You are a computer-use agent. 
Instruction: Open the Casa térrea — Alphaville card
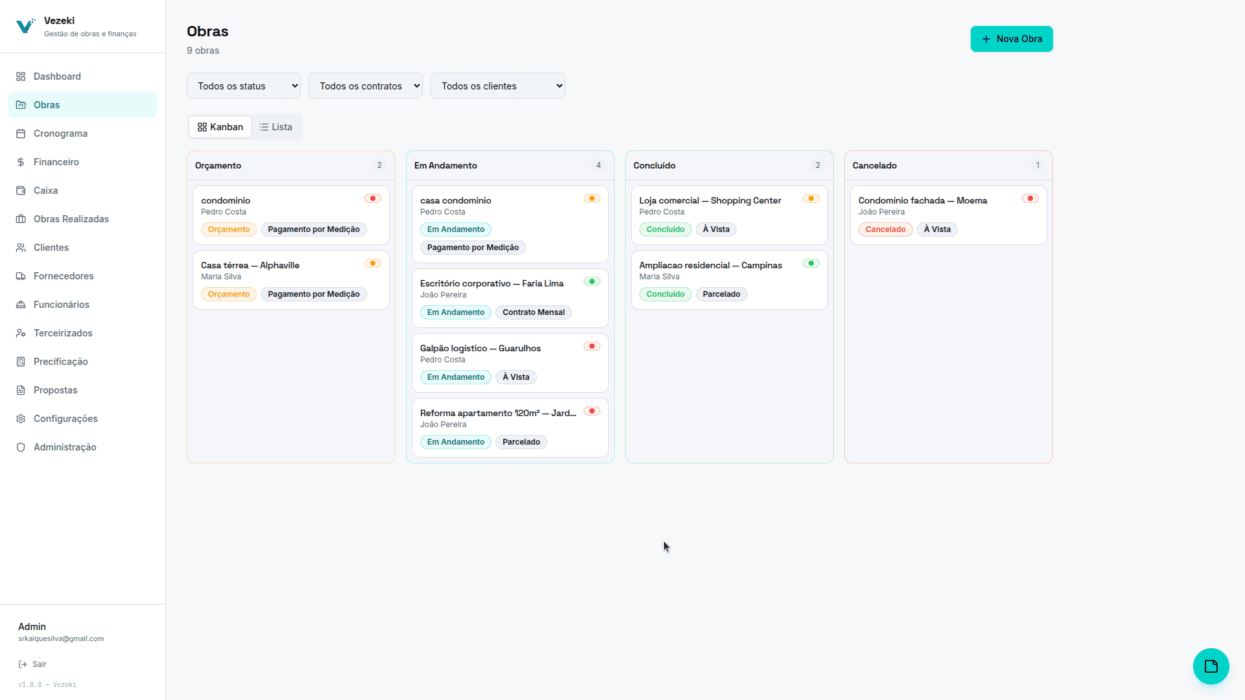[291, 280]
